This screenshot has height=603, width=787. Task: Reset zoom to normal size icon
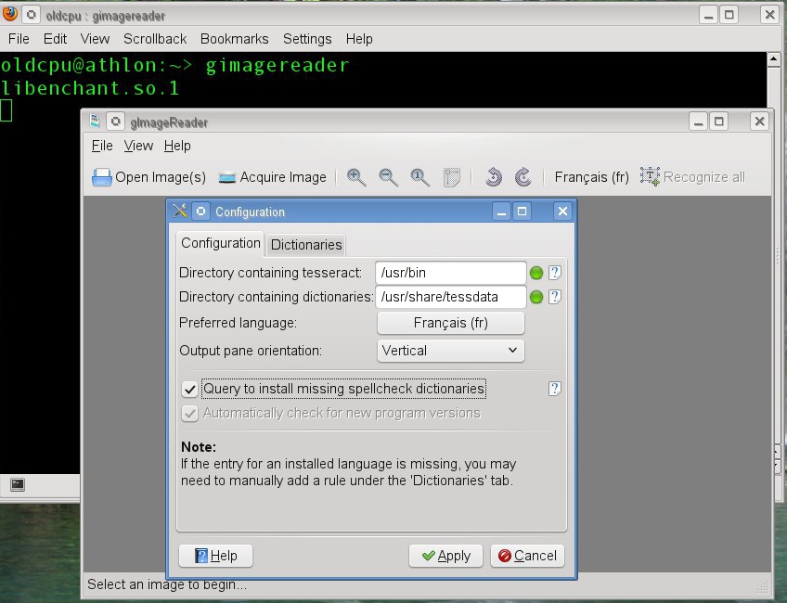click(x=419, y=177)
